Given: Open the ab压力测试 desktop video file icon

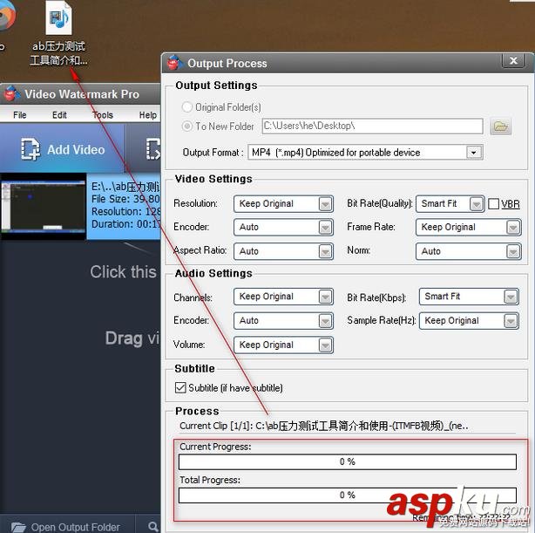Looking at the screenshot, I should (x=58, y=19).
